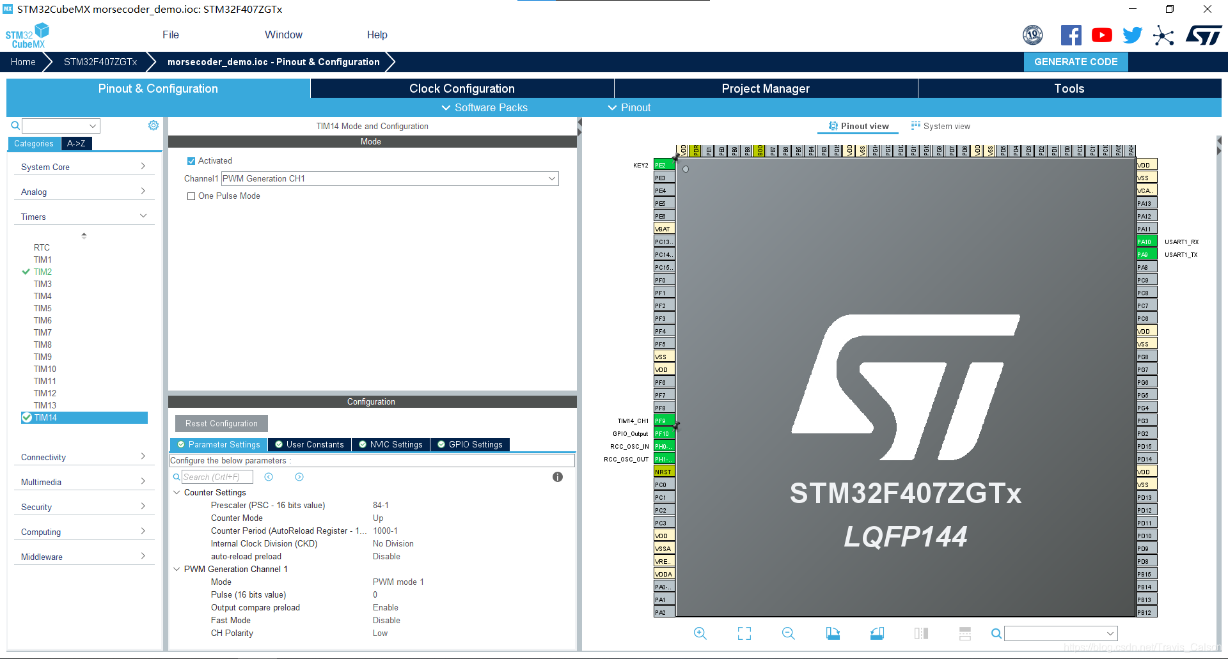Viewport: 1228px width, 659px height.
Task: Click the pin search magnifier icon
Action: coord(996,633)
